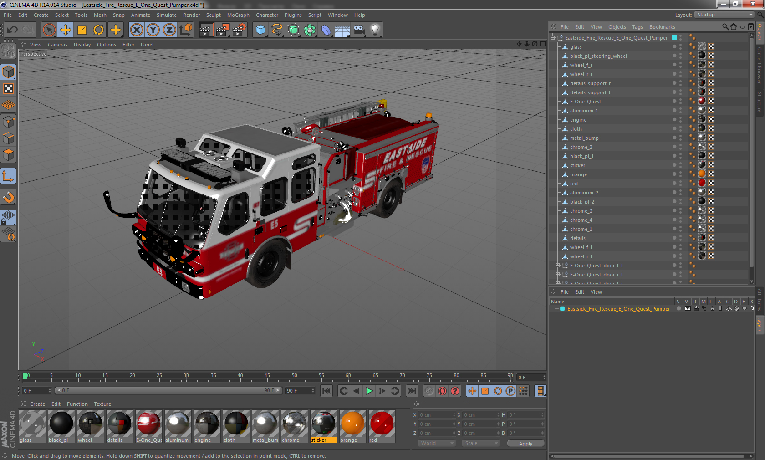The height and width of the screenshot is (460, 765).
Task: Click the Undo arrow icon
Action: click(x=12, y=30)
